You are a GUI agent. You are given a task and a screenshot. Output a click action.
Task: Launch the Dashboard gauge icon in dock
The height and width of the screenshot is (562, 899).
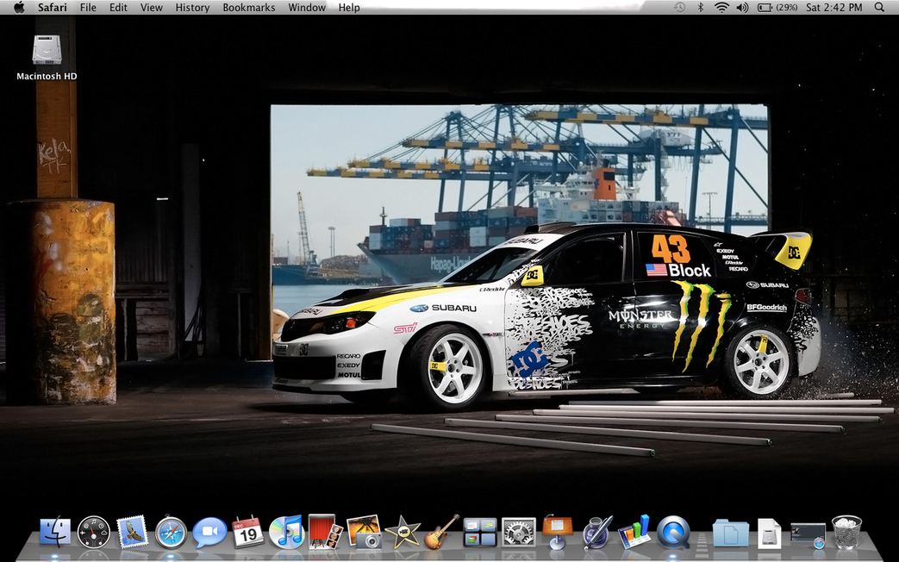[x=94, y=532]
